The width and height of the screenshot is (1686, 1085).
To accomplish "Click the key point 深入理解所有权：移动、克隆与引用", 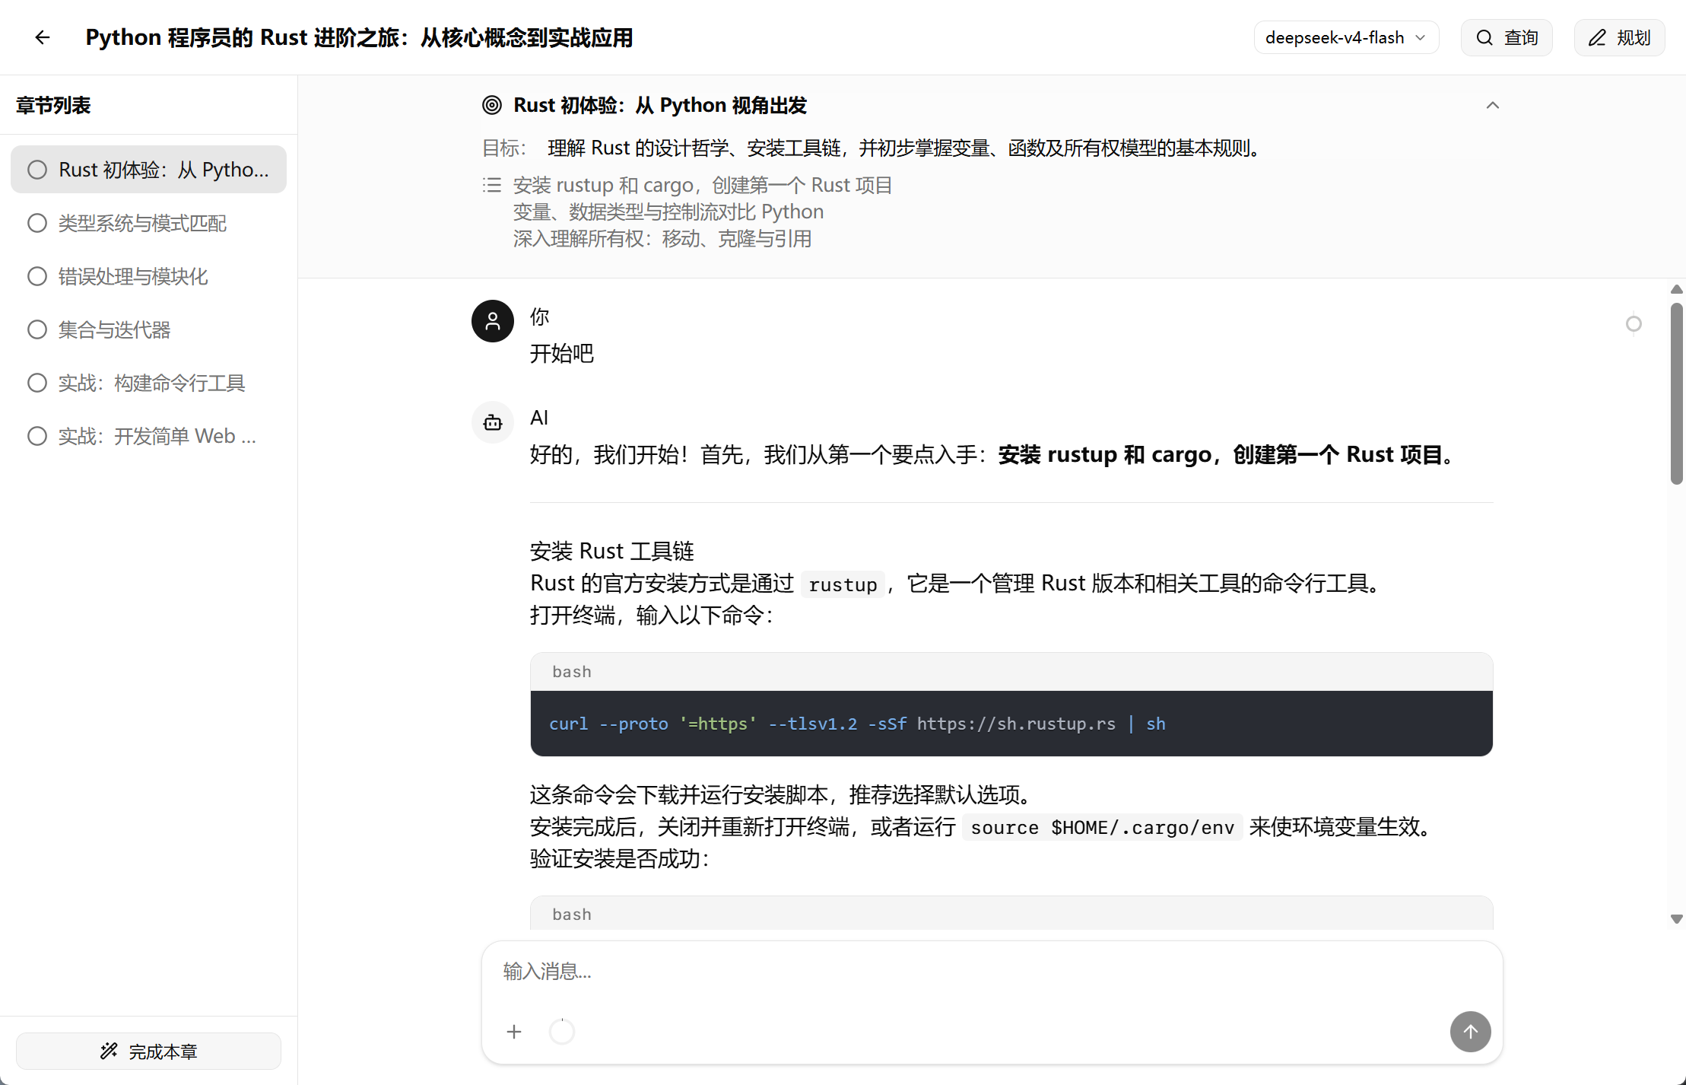I will tap(662, 239).
